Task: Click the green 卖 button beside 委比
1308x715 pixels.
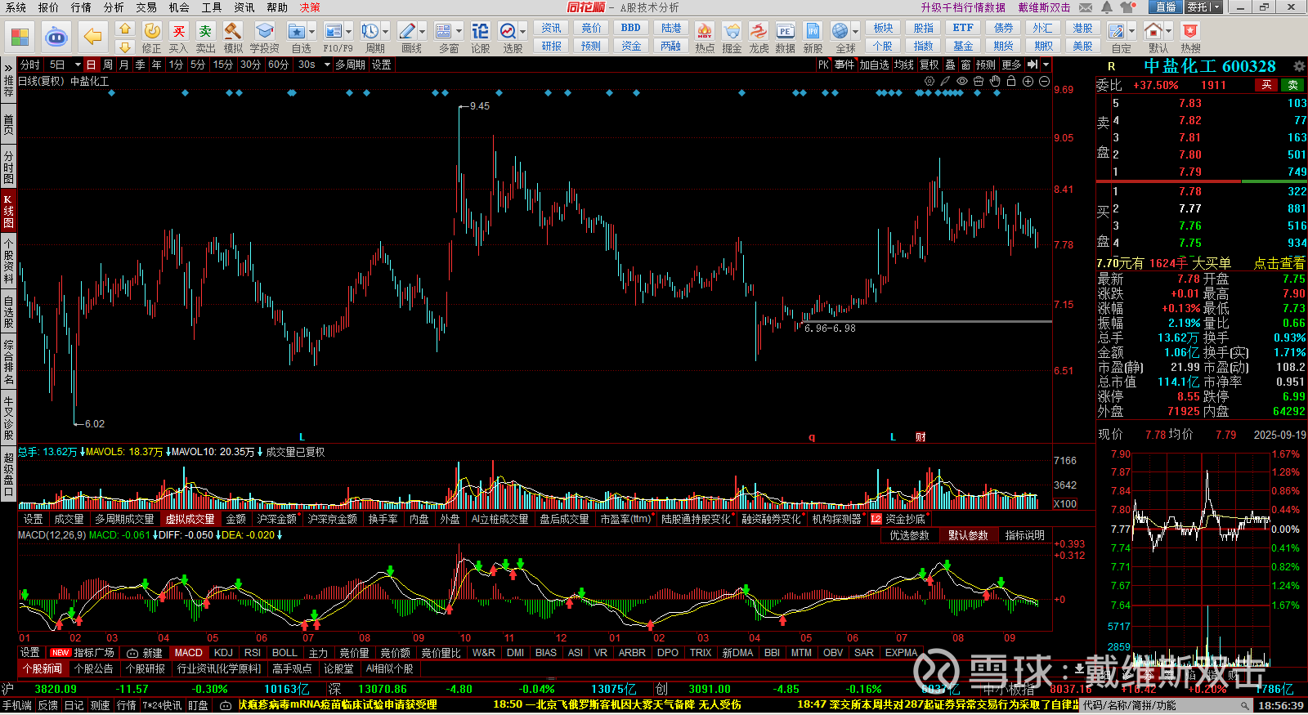Action: [x=1293, y=85]
